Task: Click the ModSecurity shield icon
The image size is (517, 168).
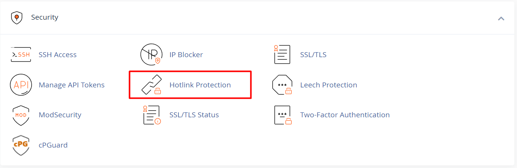Action: 21,115
